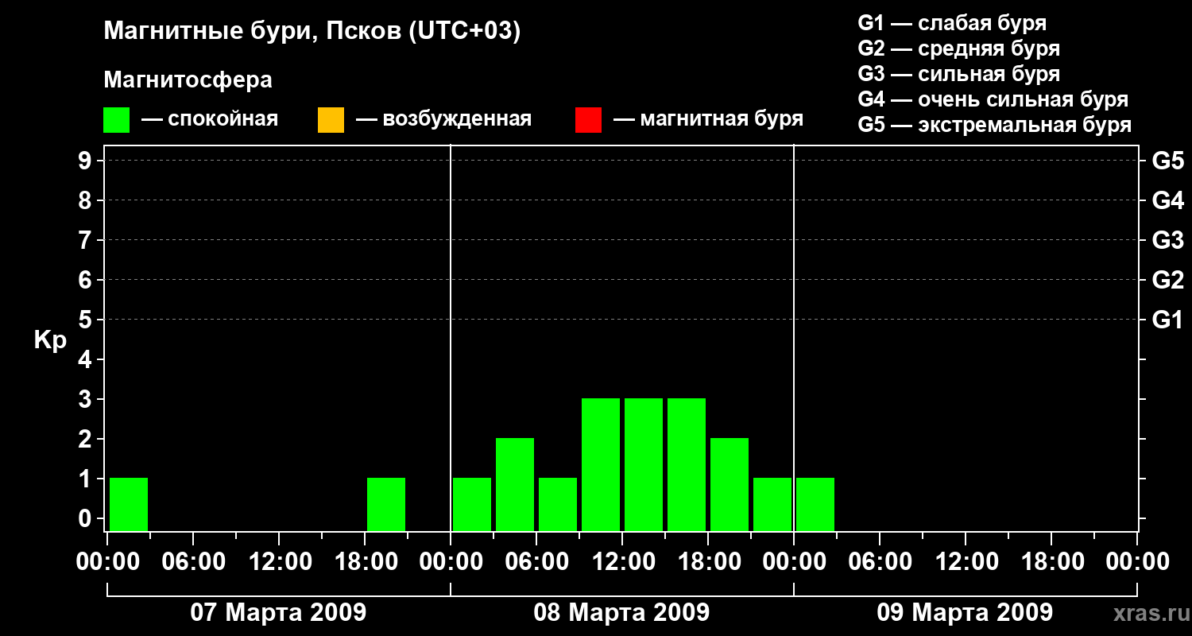Click the '07 Марта 2009' date label
The width and height of the screenshot is (1192, 636).
tap(278, 612)
